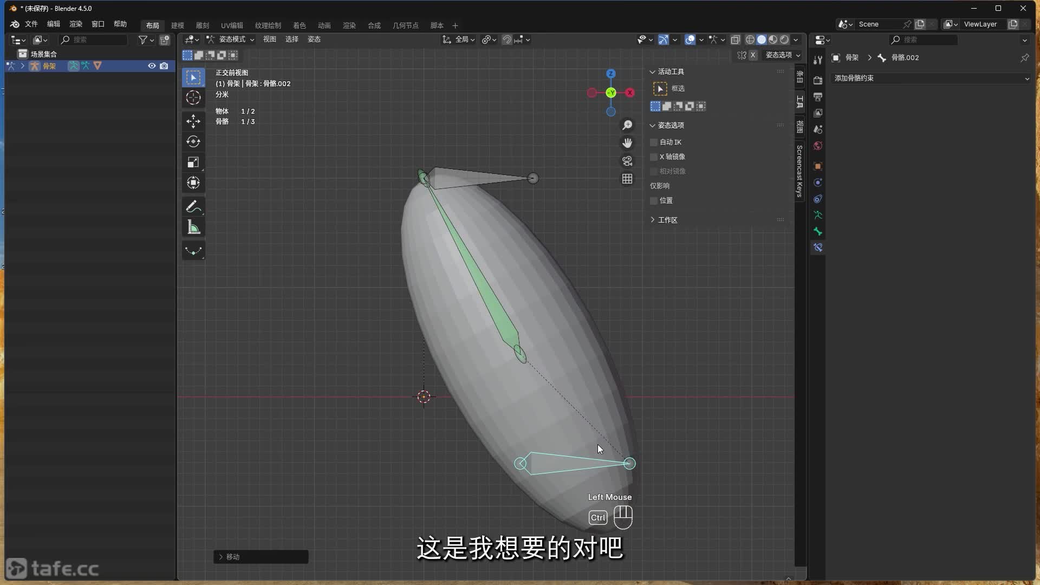
Task: Open the World properties tab
Action: 818,146
